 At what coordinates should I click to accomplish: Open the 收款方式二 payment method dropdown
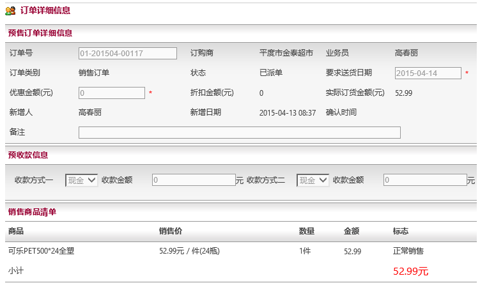click(313, 180)
